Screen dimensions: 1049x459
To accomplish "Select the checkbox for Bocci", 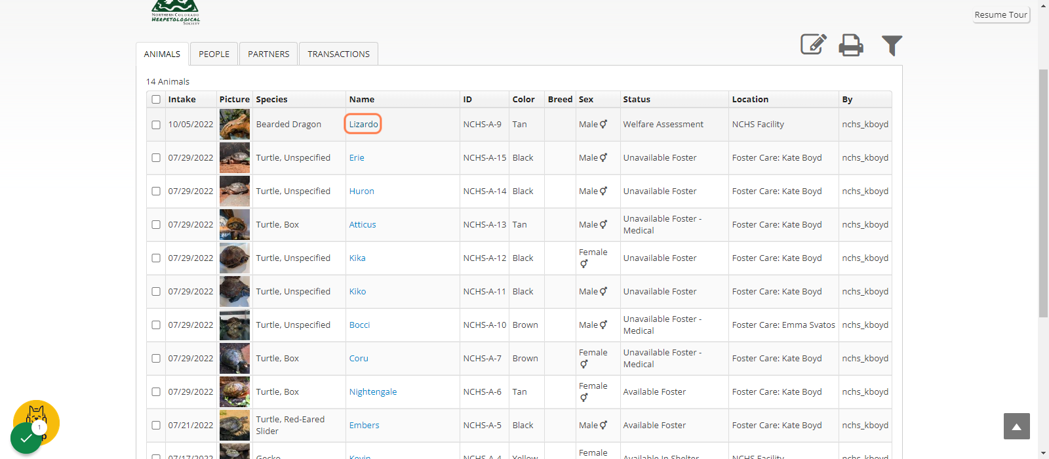I will [156, 325].
